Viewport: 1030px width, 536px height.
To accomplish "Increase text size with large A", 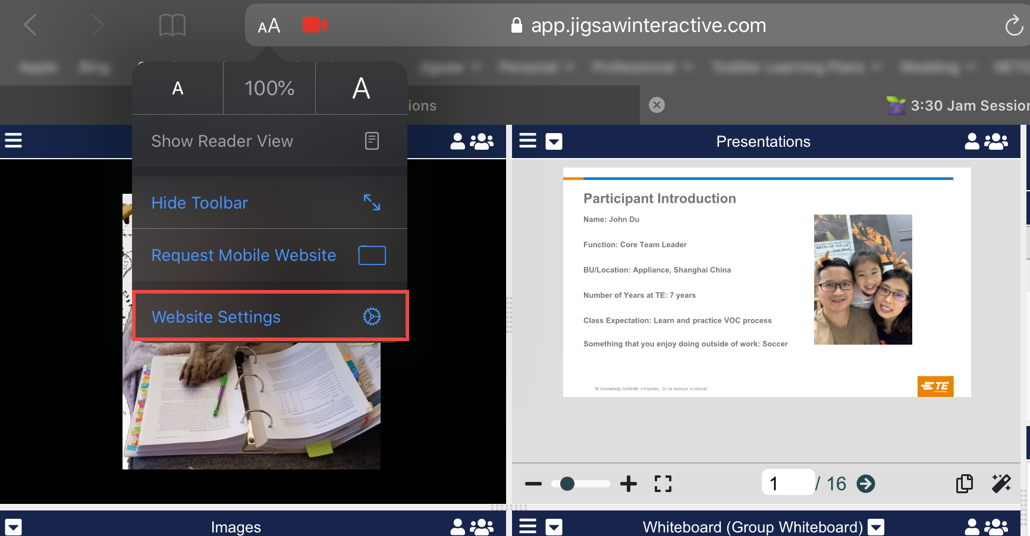I will point(361,89).
